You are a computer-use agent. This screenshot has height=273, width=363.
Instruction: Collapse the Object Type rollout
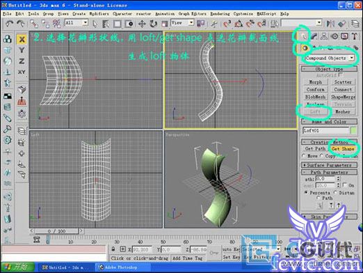pos(329,69)
